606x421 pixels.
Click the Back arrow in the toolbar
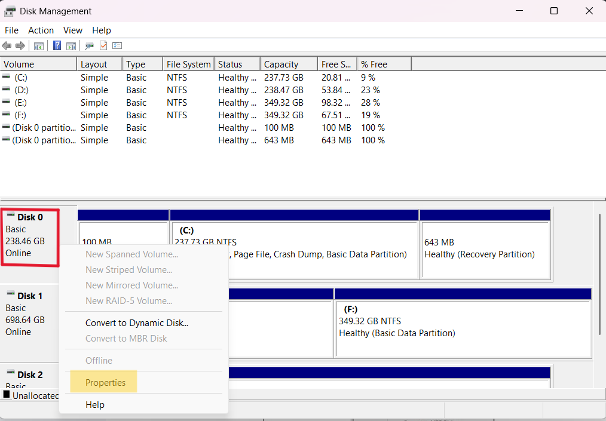click(7, 46)
